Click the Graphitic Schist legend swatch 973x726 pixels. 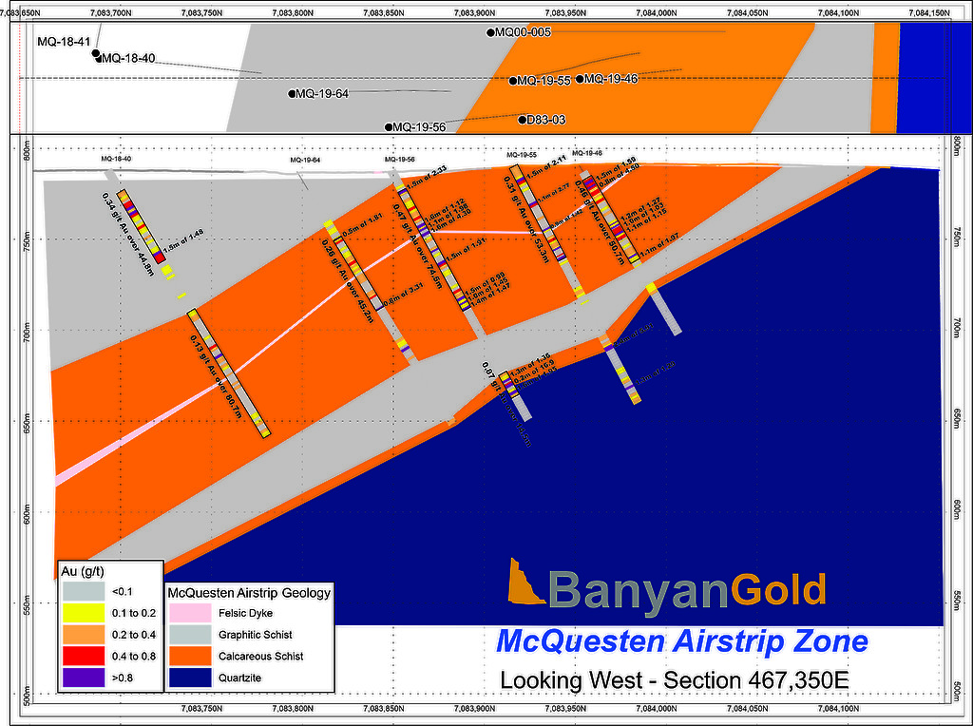[189, 634]
